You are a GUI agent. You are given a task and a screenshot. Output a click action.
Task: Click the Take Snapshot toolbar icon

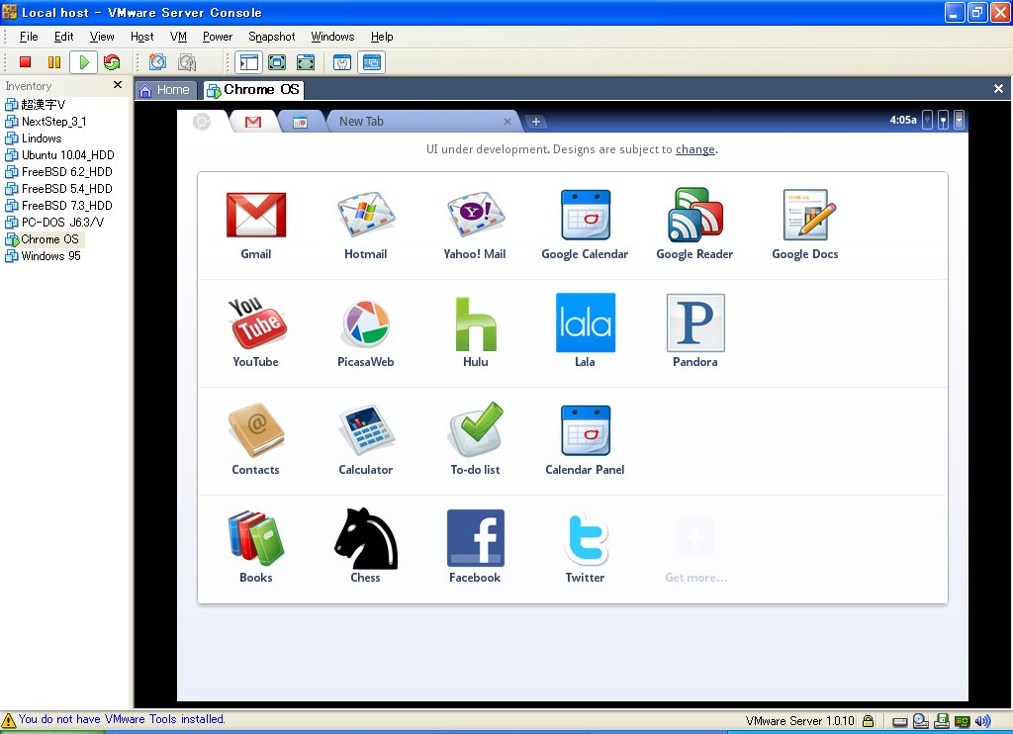(157, 62)
